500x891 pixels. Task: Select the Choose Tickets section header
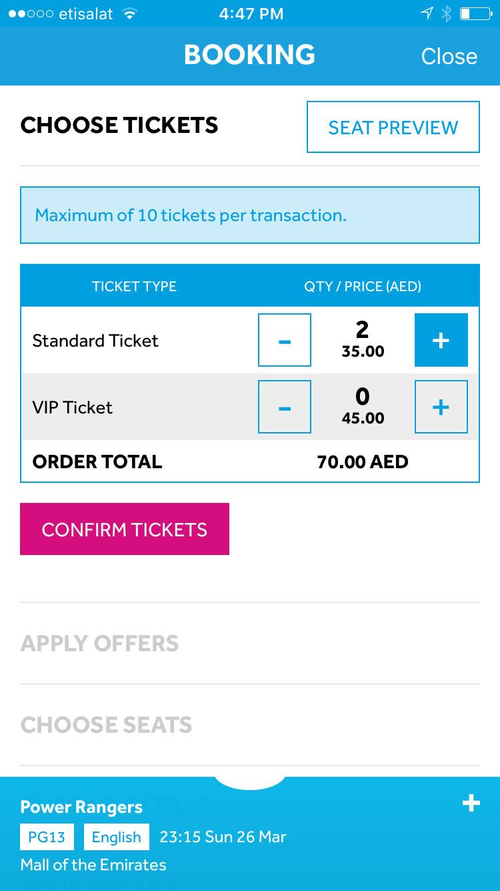[x=119, y=125]
